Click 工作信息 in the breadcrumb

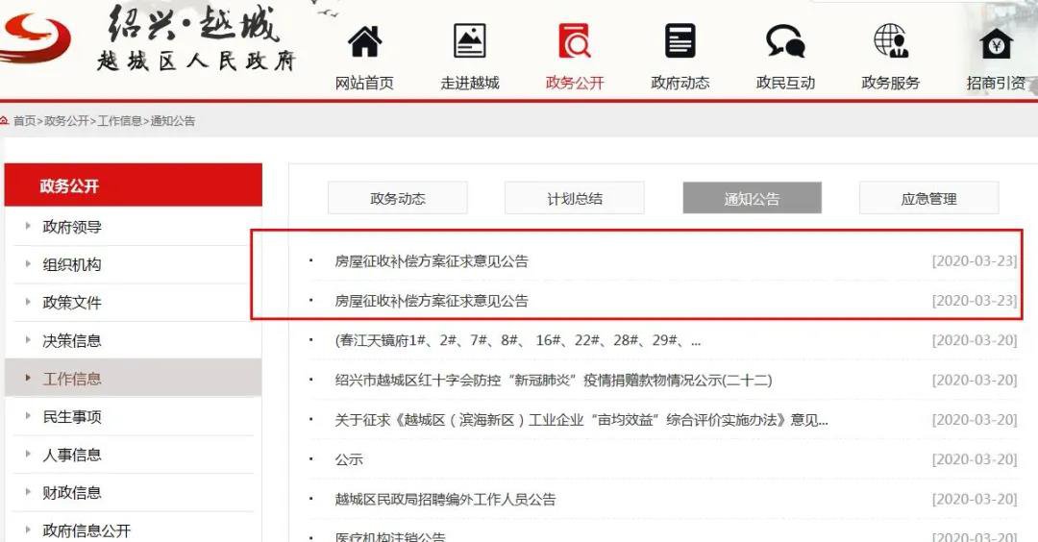click(x=120, y=120)
